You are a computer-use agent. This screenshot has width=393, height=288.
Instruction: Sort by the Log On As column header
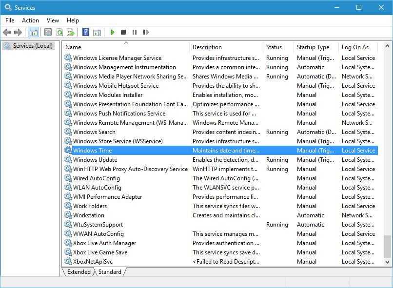[358, 47]
